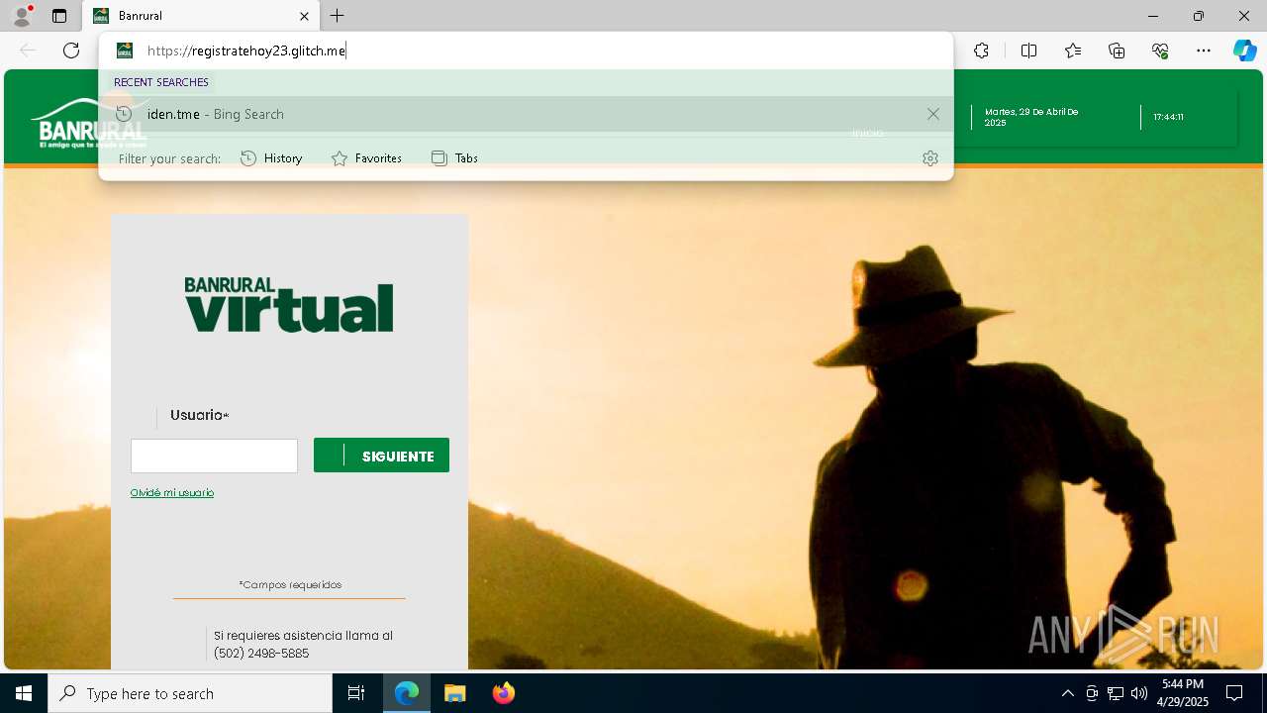Click the SIGUIENTE button
Screen dimensions: 1267x713
(381, 456)
